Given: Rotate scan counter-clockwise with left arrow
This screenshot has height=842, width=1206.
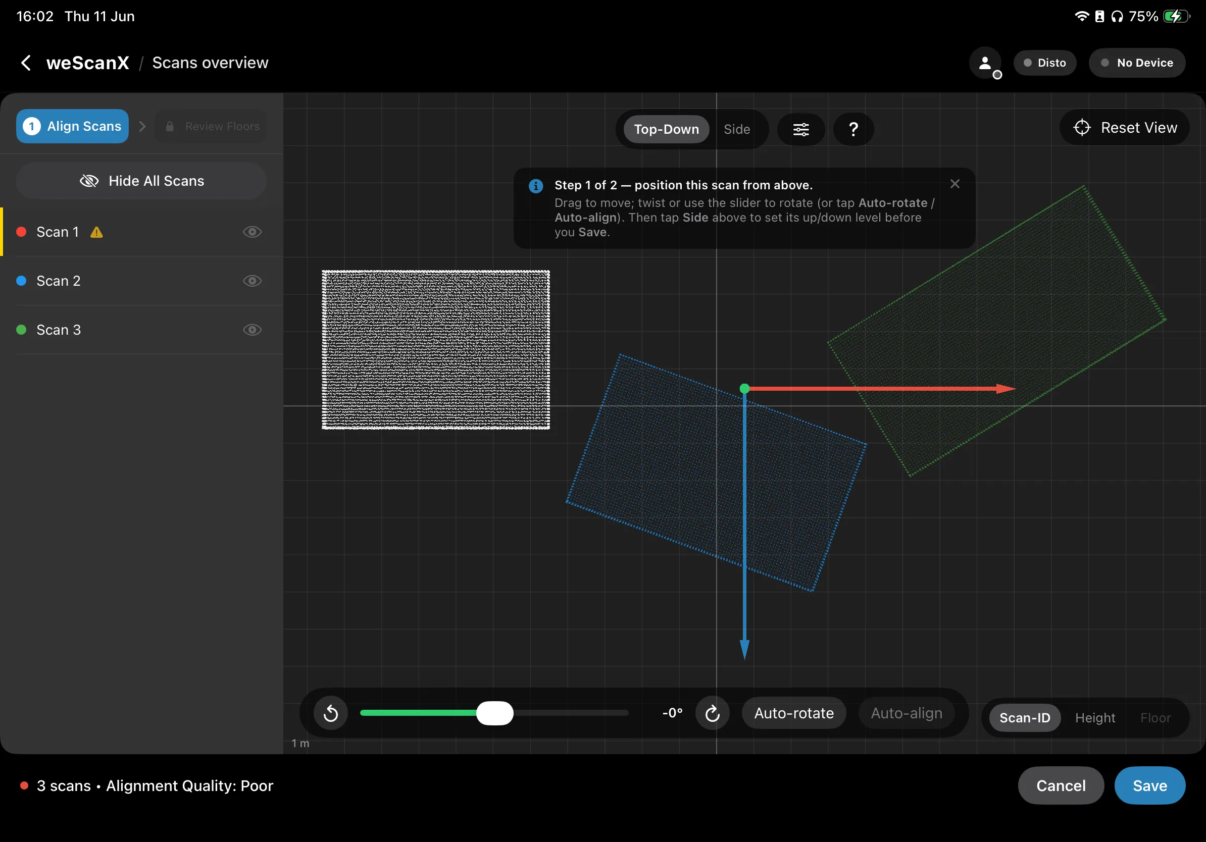Looking at the screenshot, I should pos(331,713).
